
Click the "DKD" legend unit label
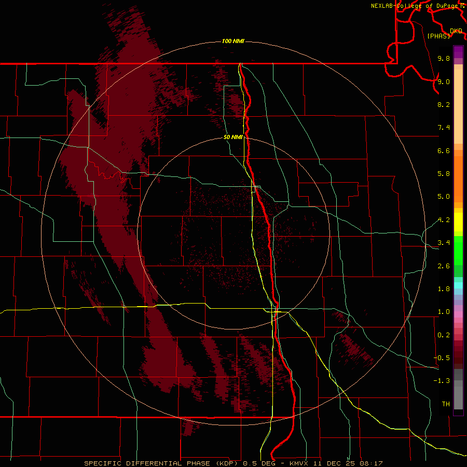click(x=456, y=31)
